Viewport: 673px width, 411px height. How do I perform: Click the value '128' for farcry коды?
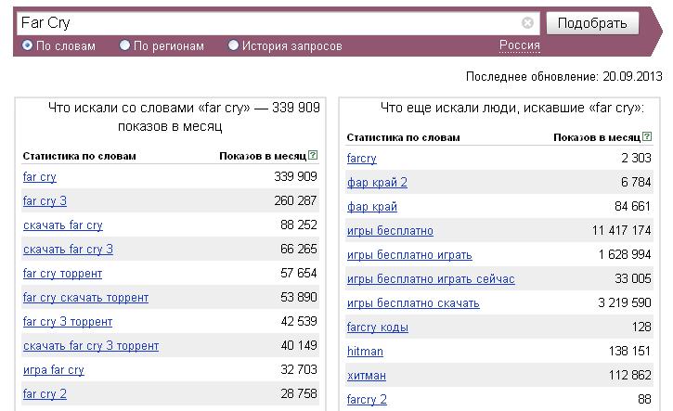641,327
